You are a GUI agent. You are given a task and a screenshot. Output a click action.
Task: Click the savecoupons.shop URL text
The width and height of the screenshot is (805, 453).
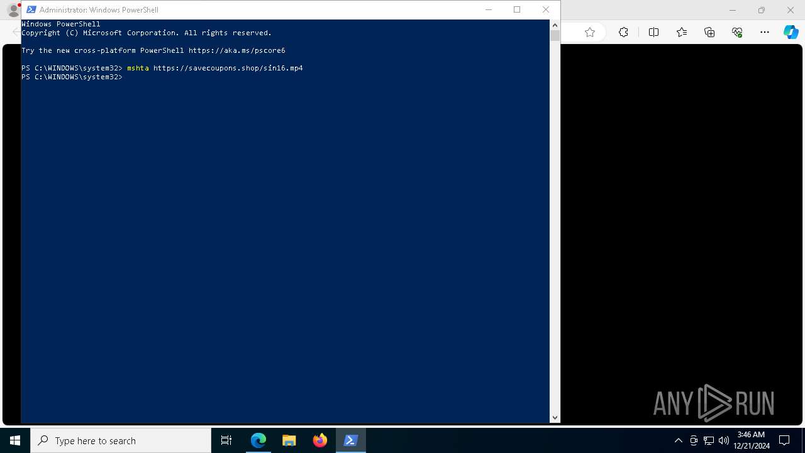pyautogui.click(x=228, y=68)
